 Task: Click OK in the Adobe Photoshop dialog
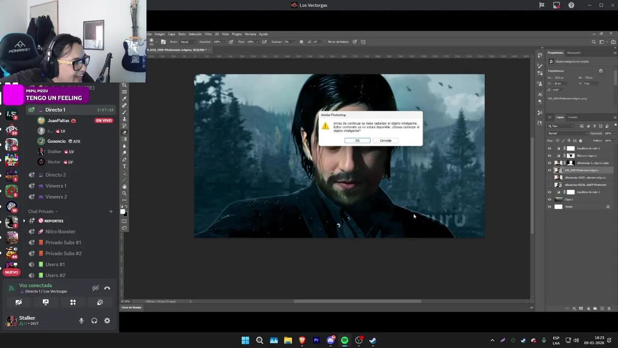[x=357, y=141]
